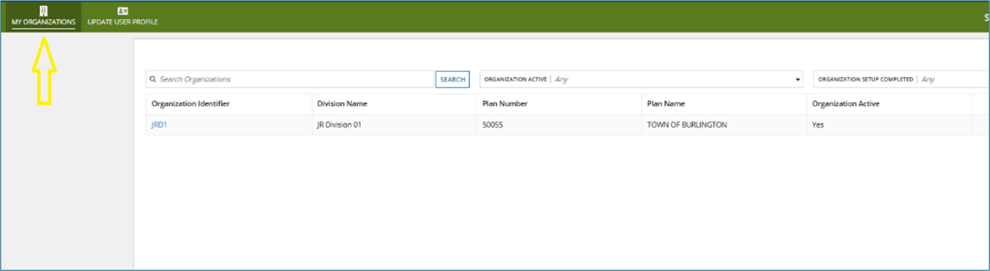Click the Organization Active dropdown caret arrow
The image size is (990, 271).
797,80
